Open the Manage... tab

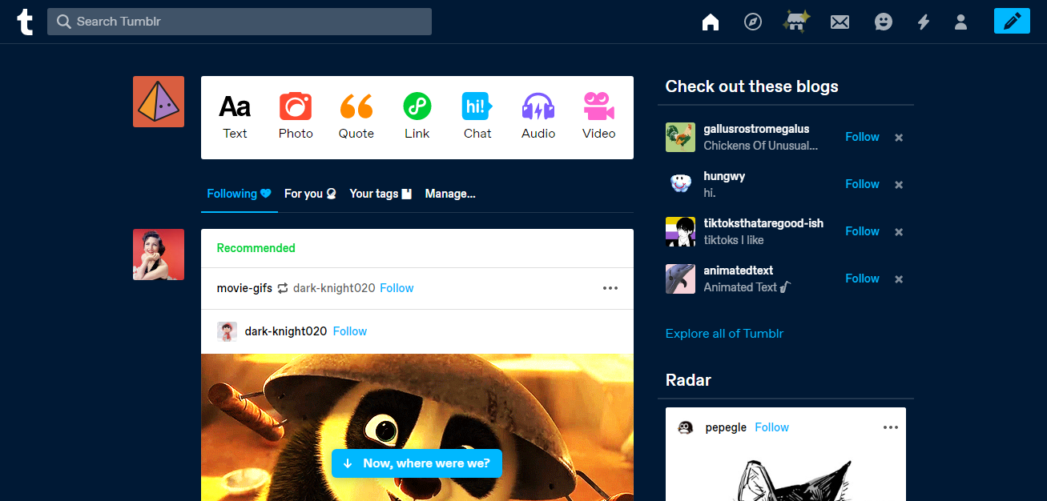tap(450, 194)
